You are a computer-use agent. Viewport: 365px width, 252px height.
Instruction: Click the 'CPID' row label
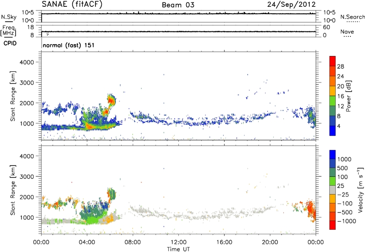tap(10, 43)
